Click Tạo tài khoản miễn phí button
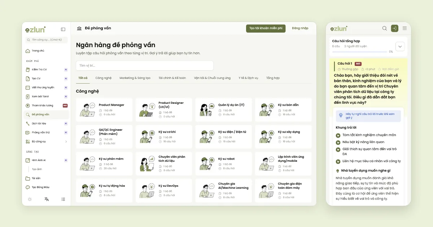The height and width of the screenshot is (227, 433). coord(266,28)
